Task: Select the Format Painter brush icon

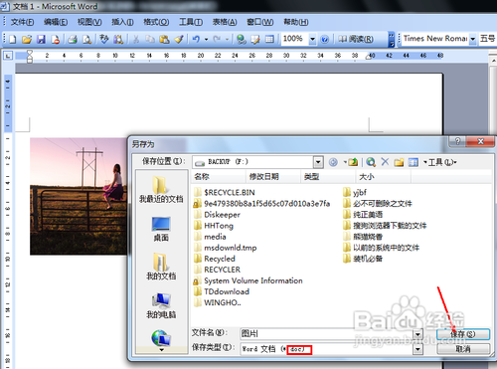Action: [179, 40]
